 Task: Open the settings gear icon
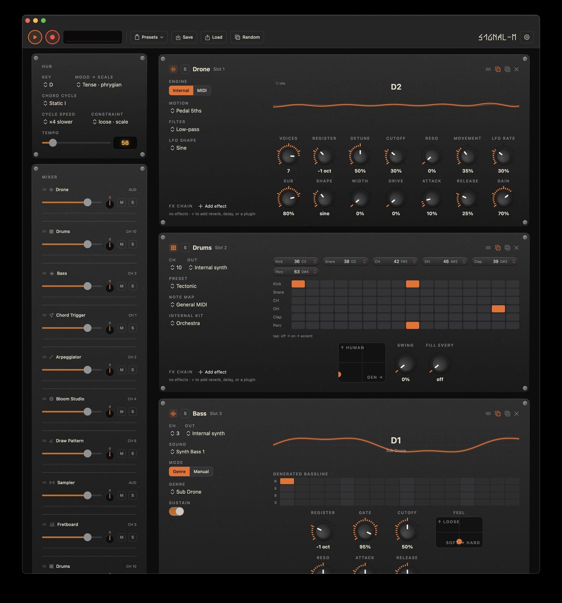(x=527, y=37)
